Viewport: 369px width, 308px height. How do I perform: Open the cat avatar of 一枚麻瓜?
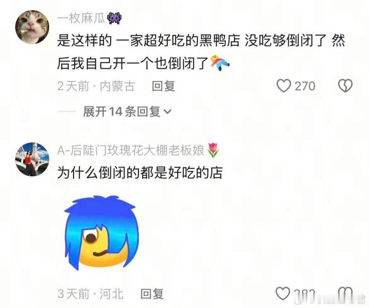32,27
